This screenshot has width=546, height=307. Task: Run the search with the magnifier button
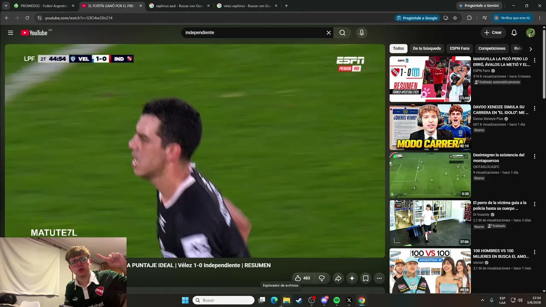point(343,33)
